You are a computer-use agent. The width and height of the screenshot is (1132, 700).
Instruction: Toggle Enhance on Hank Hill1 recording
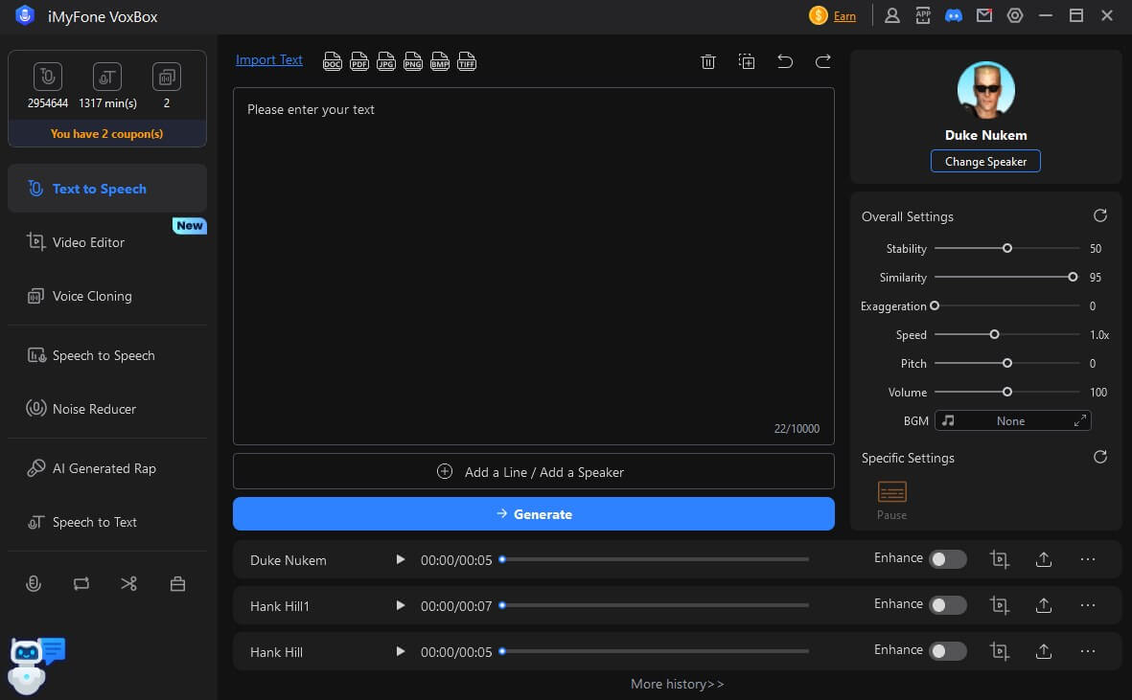pos(949,604)
